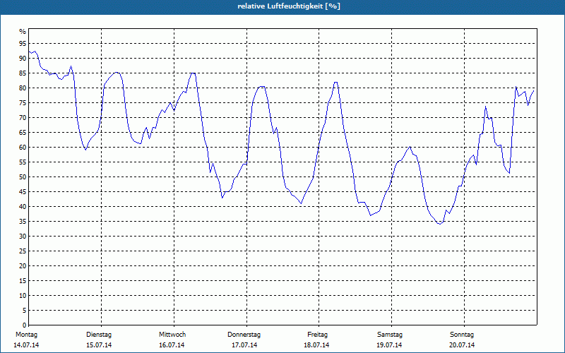Click the 40 value on the y-axis
The width and height of the screenshot is (565, 353).
pyautogui.click(x=23, y=206)
